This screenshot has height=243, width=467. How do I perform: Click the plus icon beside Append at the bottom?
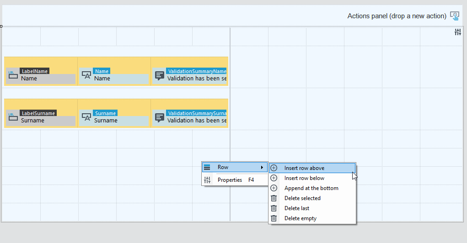(x=274, y=188)
